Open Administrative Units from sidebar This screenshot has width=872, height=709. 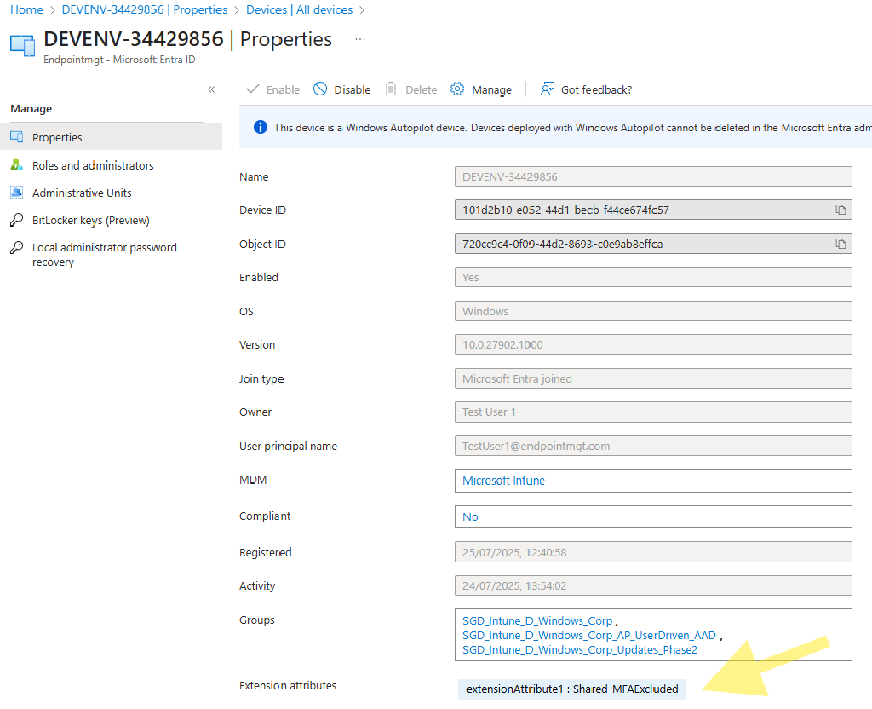pos(89,193)
